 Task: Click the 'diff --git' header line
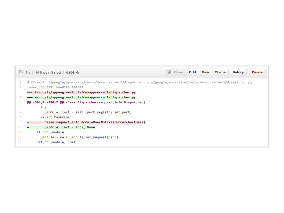click(140, 82)
